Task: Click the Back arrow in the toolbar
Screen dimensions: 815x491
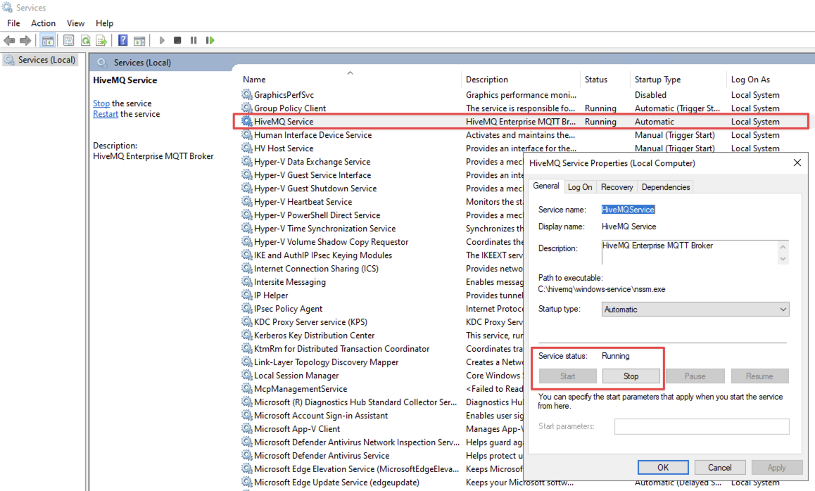Action: [x=9, y=41]
